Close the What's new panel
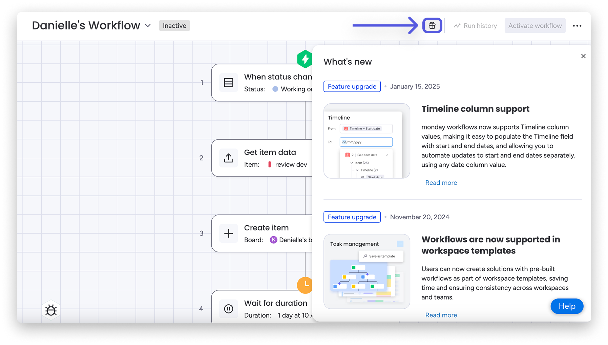 pos(583,56)
